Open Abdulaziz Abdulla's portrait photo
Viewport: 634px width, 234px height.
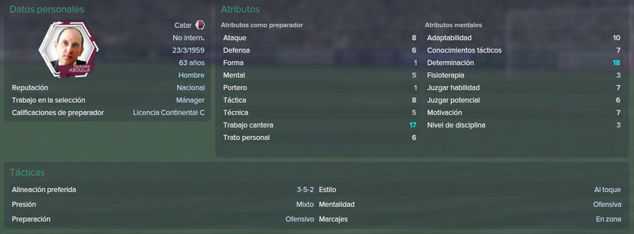(69, 50)
